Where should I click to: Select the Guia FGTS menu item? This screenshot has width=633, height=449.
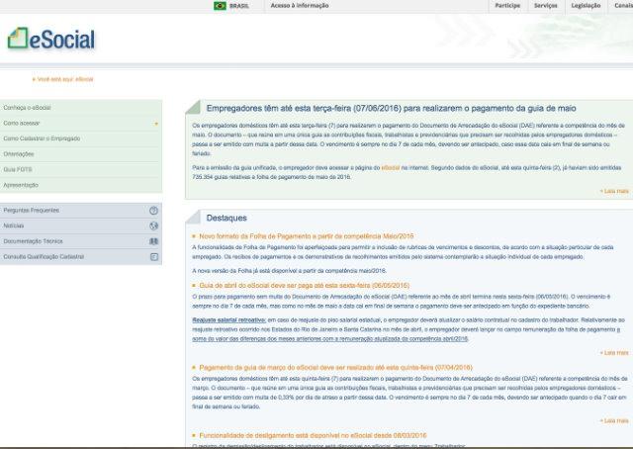(18, 169)
